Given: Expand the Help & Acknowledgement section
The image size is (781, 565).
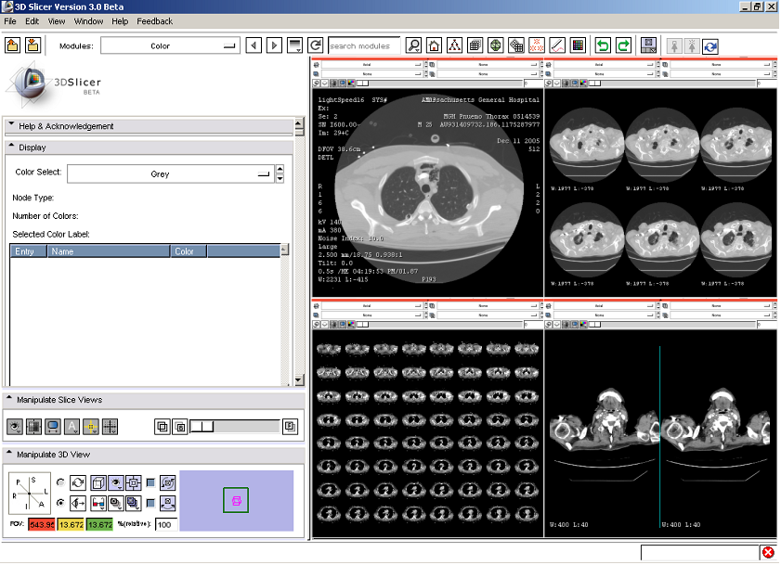Looking at the screenshot, I should tap(65, 126).
